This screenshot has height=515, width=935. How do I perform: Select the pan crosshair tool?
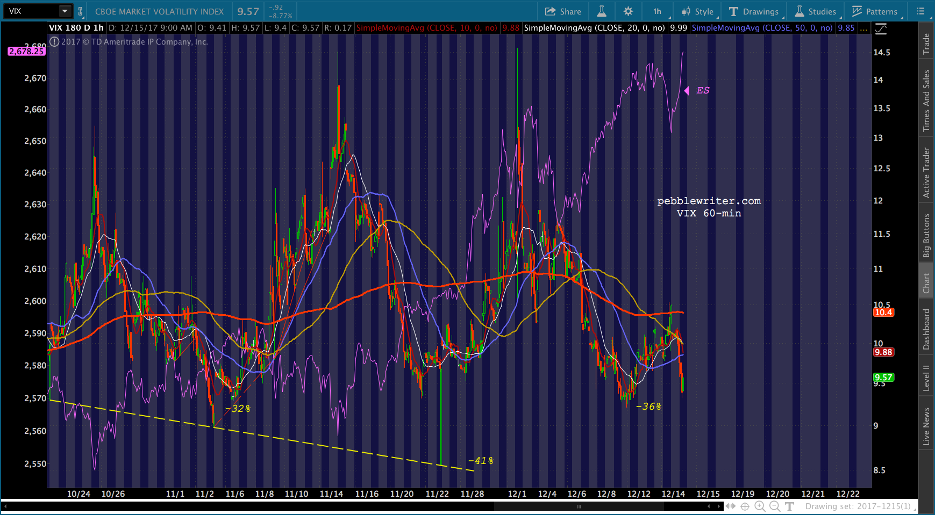745,506
